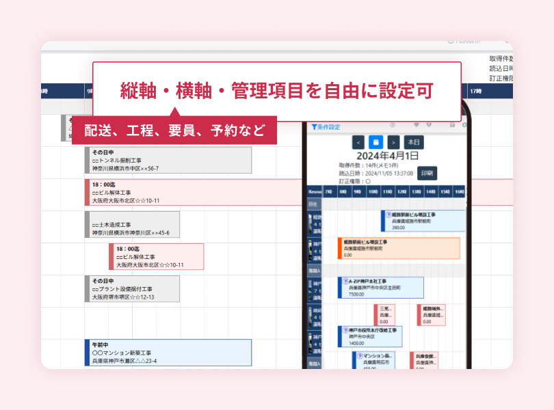Click the broken heart icon in phone toolbar
This screenshot has width=554, height=410.
429,126
